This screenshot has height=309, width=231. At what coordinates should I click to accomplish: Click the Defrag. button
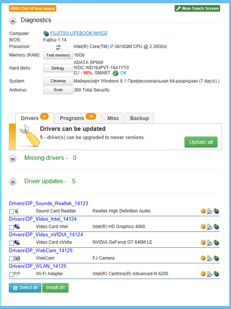tap(58, 68)
